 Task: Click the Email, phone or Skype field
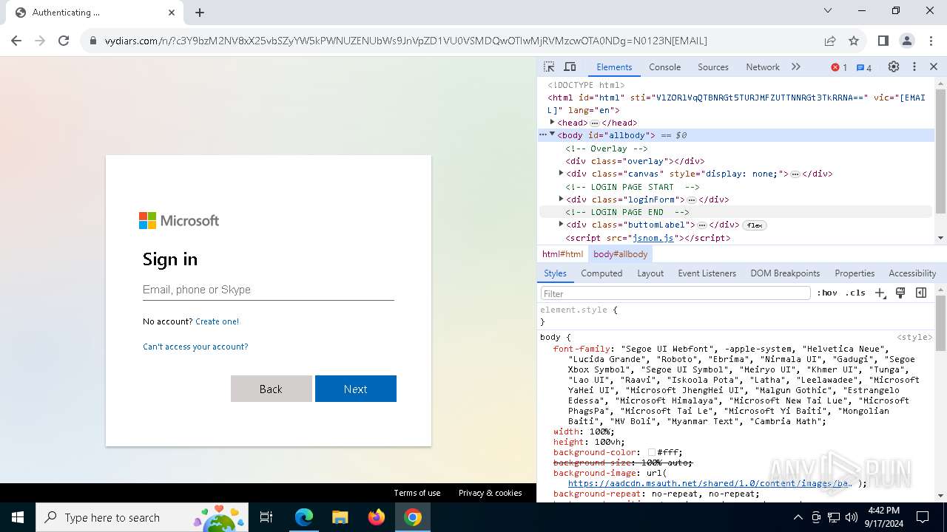(x=268, y=290)
